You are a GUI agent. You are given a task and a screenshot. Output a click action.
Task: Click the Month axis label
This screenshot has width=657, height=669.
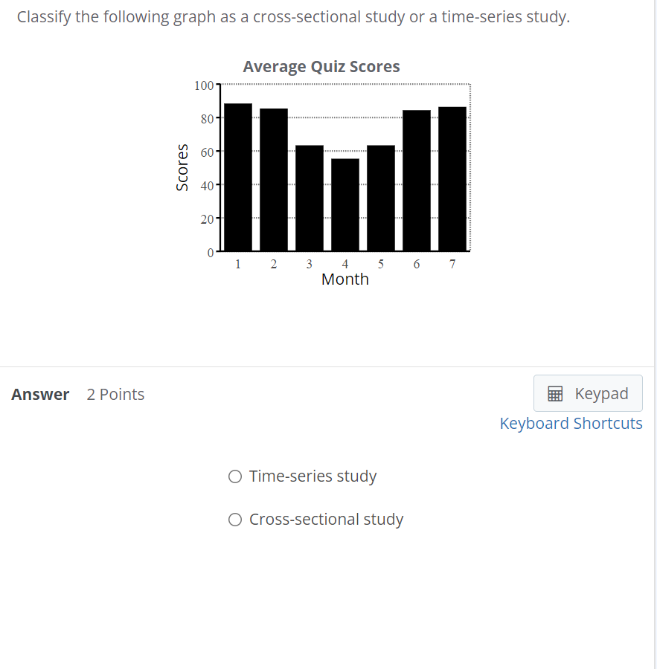coord(344,279)
